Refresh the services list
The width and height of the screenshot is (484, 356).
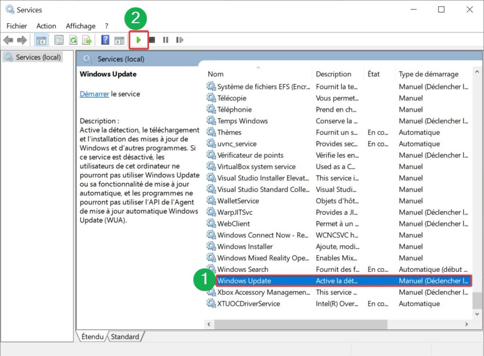73,40
